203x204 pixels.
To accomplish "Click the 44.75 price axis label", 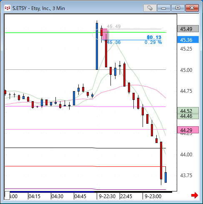I will (x=186, y=91).
